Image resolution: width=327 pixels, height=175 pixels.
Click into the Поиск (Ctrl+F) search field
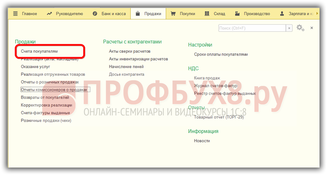pos(252,28)
